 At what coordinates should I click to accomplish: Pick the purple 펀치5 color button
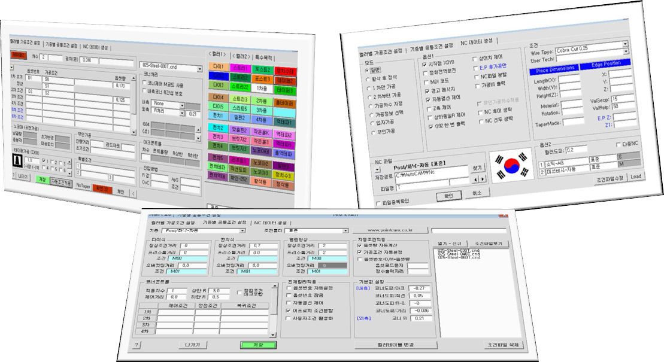(x=217, y=158)
